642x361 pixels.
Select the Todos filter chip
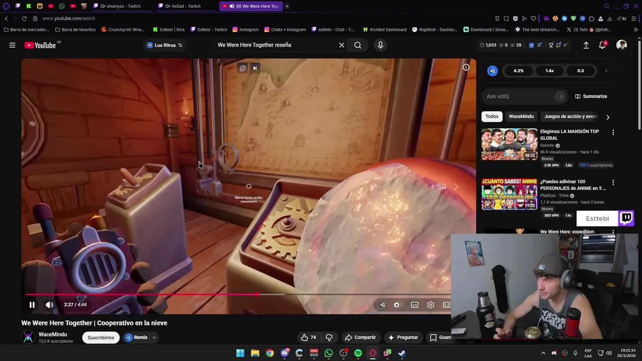(x=492, y=116)
